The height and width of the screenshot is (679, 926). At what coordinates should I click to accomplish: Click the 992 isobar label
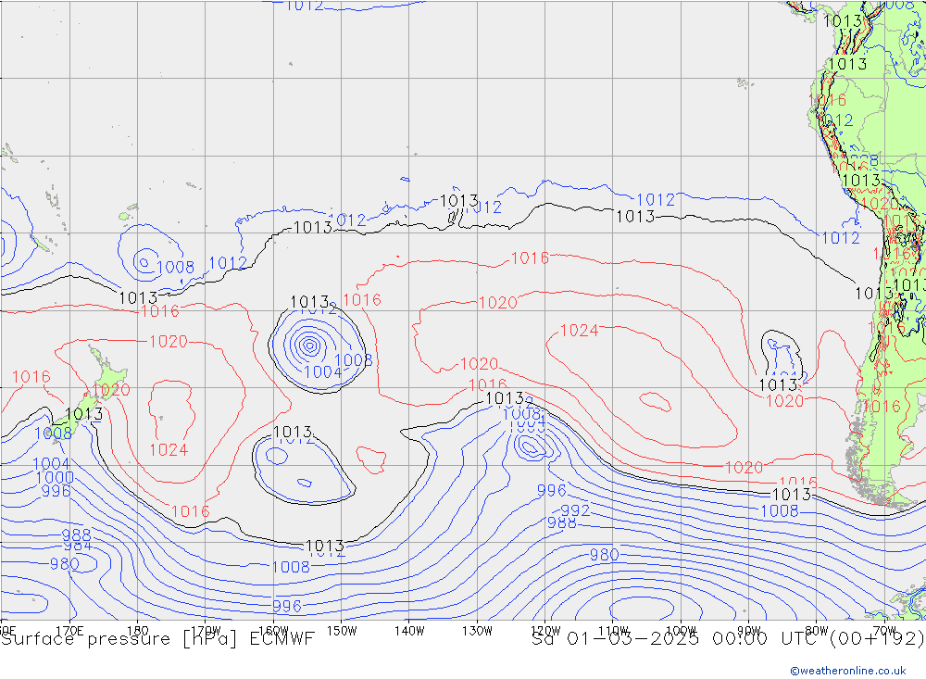[x=575, y=510]
